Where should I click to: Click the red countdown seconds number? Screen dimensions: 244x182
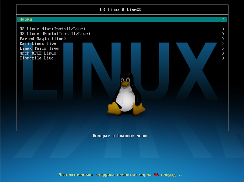pyautogui.click(x=156, y=175)
